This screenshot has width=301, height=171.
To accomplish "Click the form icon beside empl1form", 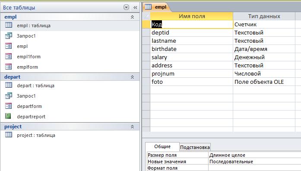I will [9, 57].
